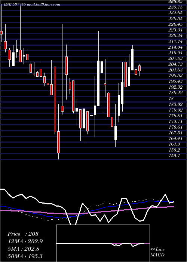The image size is (187, 262).
Task: Click the 214.04 price level label
Action: (175, 47)
